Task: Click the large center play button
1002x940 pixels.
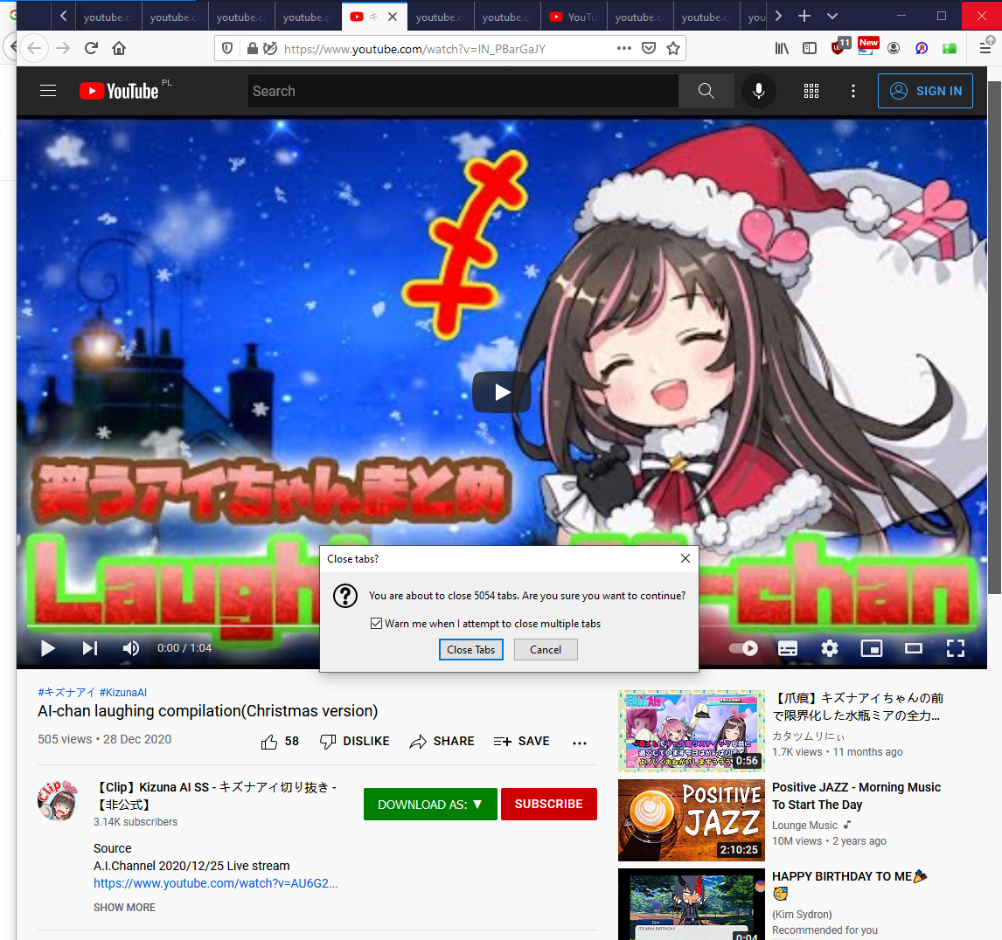Action: pyautogui.click(x=502, y=392)
